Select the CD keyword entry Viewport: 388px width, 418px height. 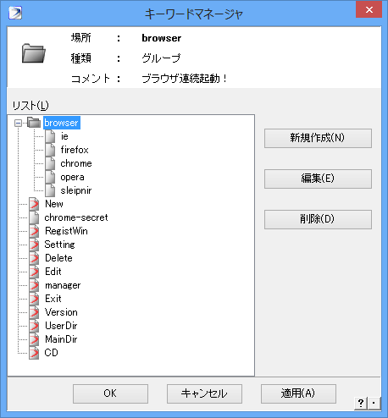[x=51, y=353]
